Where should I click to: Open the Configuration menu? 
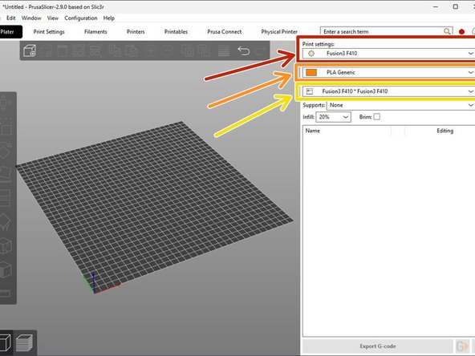pos(81,18)
